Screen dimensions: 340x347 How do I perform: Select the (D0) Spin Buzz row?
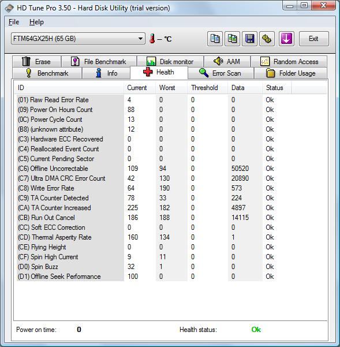tap(154, 267)
